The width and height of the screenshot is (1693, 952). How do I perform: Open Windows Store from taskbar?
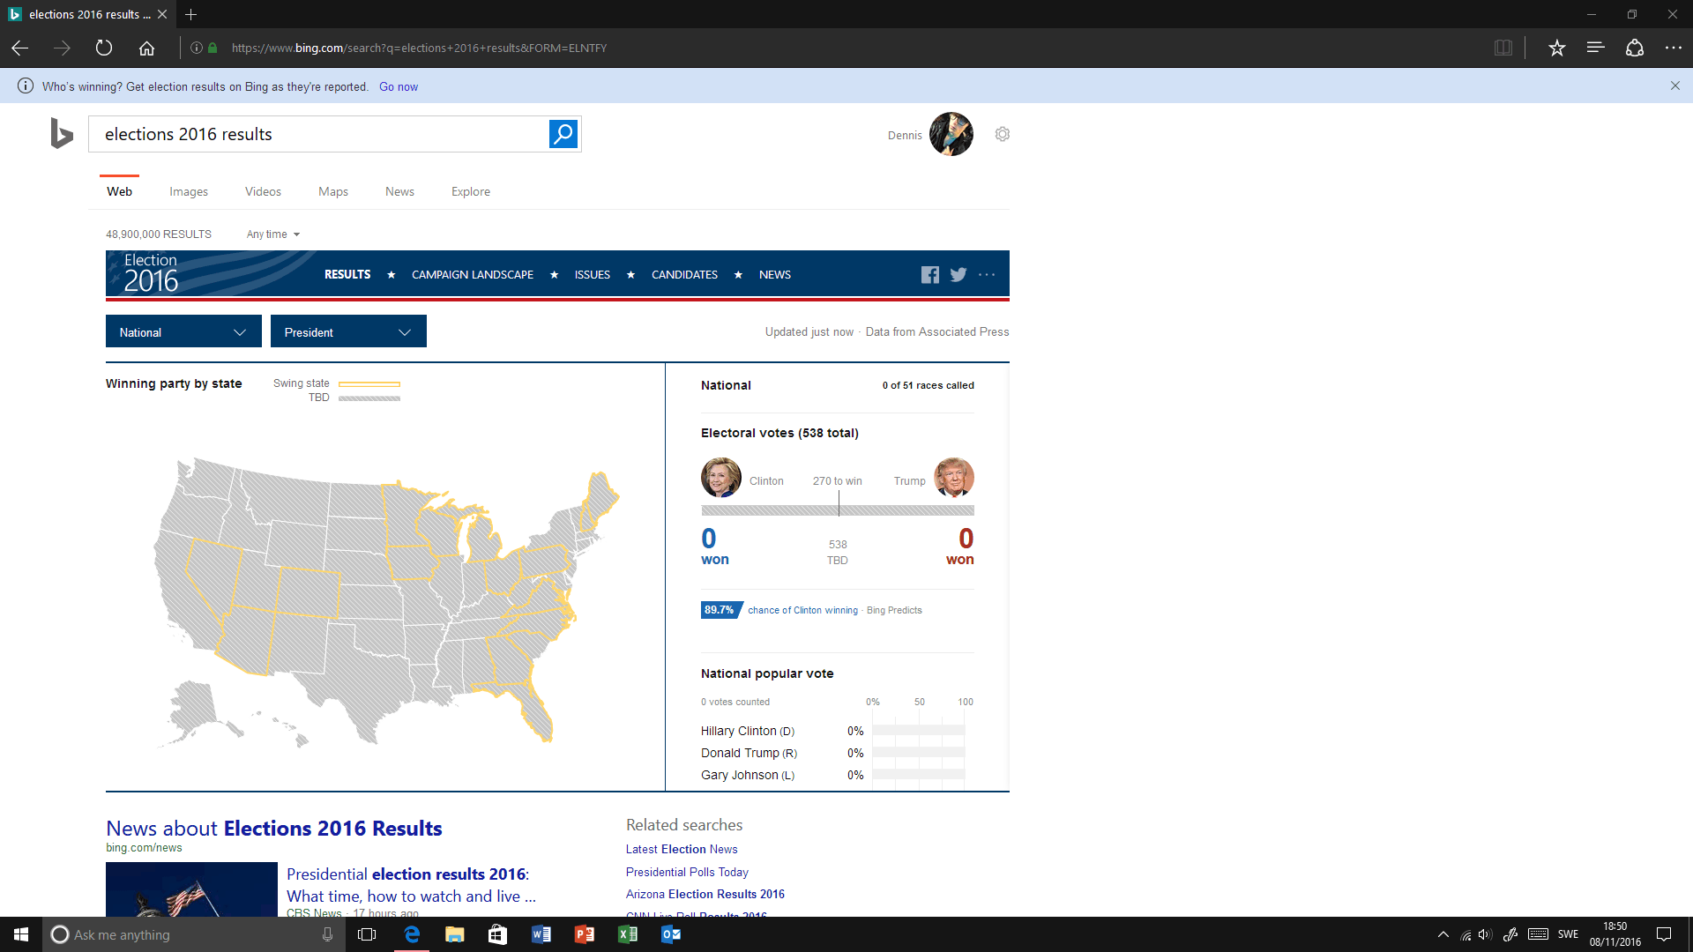[497, 934]
